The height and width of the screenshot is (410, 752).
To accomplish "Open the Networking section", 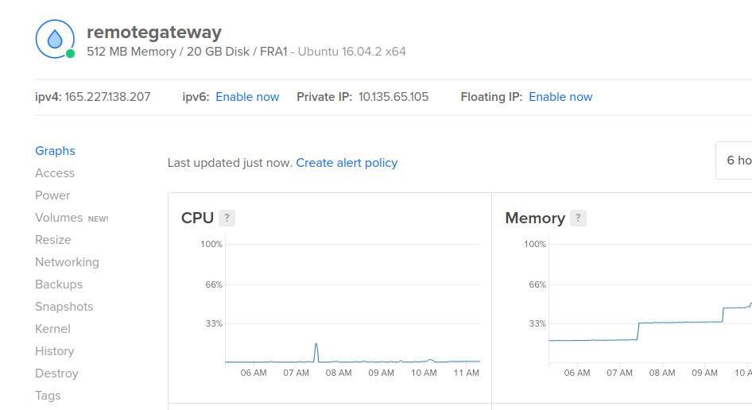I will point(67,262).
